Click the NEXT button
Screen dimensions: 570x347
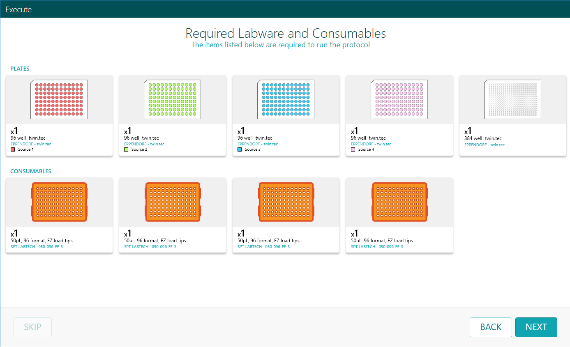click(536, 327)
